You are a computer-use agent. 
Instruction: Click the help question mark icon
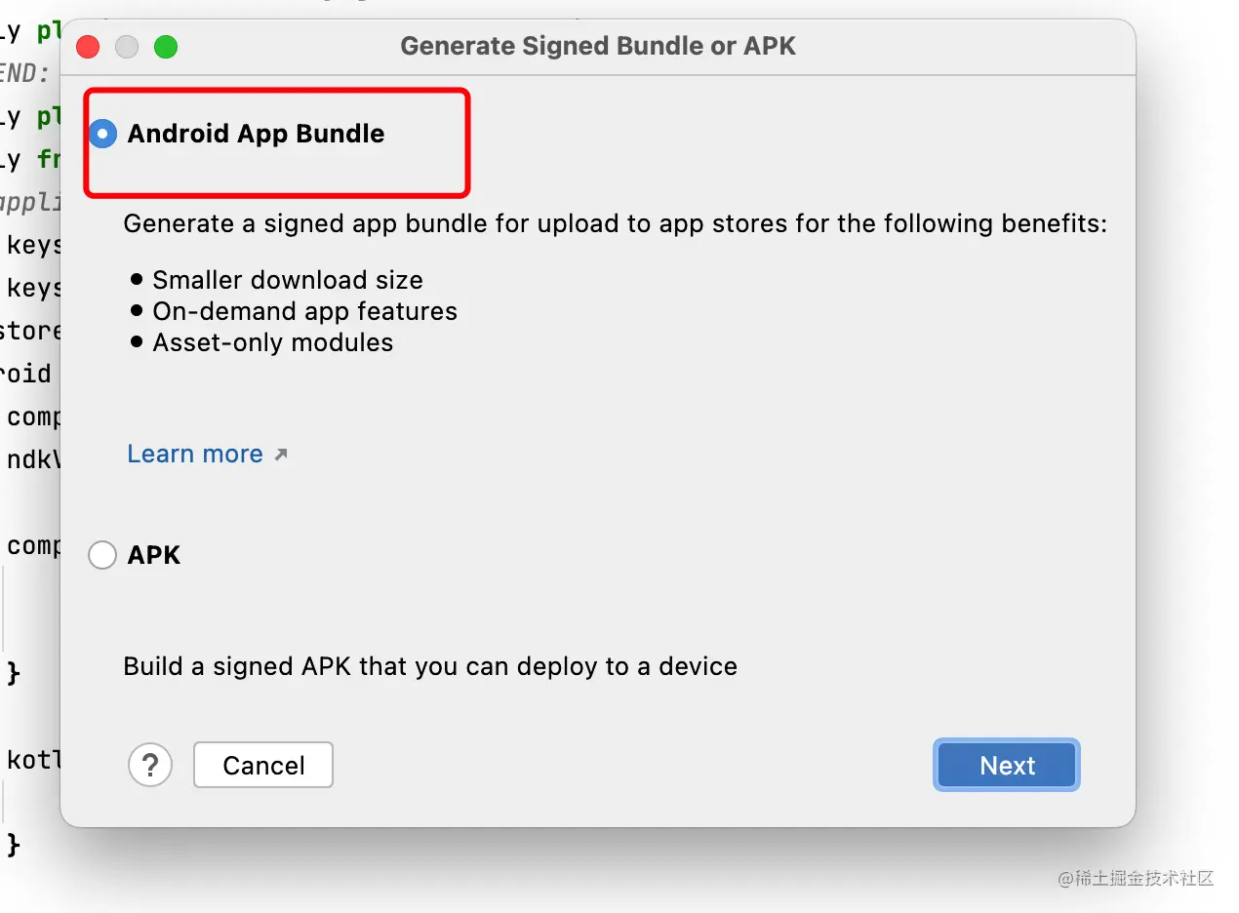tap(150, 765)
